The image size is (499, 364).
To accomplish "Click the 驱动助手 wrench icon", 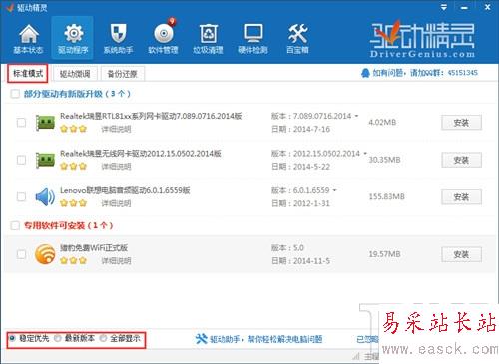I will pyautogui.click(x=201, y=339).
